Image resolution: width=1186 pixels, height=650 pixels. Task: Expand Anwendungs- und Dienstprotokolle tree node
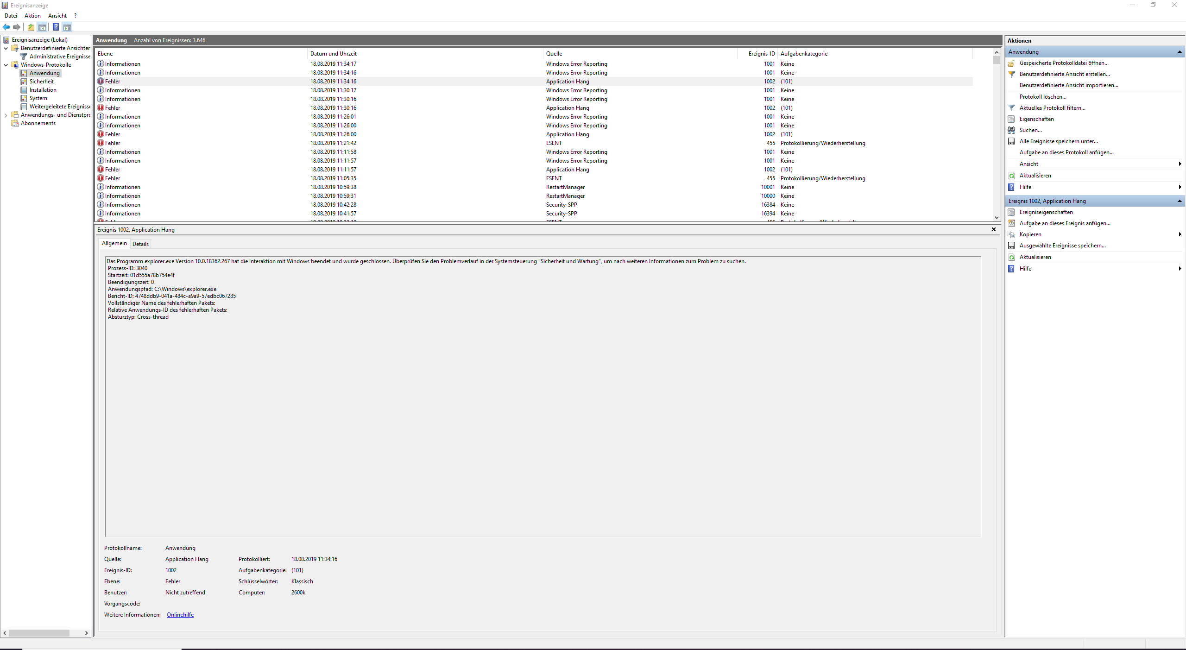pos(6,115)
